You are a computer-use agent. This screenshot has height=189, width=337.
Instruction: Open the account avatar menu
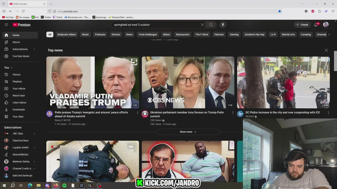point(326,25)
